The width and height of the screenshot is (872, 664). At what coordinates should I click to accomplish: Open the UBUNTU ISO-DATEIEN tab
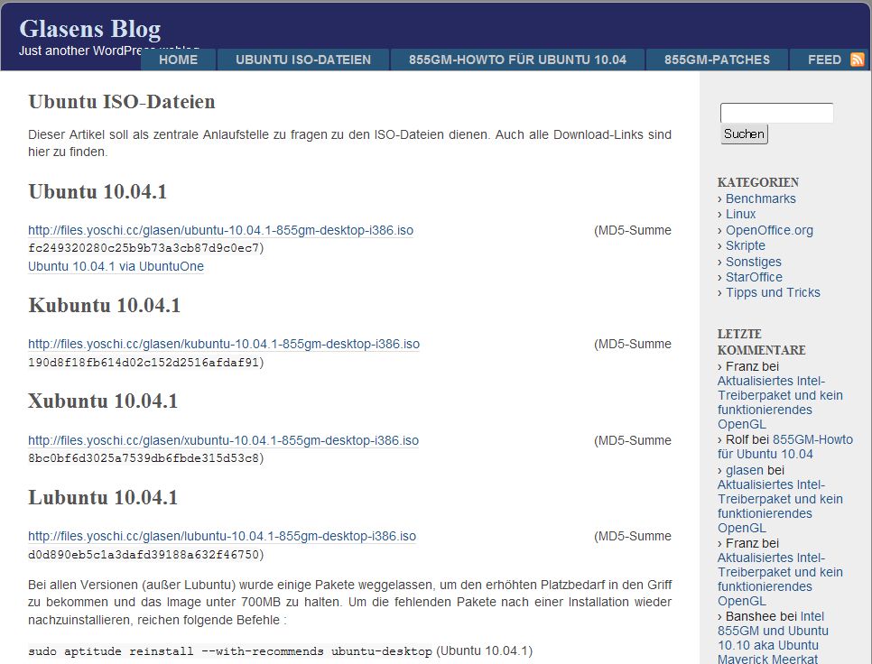[303, 60]
